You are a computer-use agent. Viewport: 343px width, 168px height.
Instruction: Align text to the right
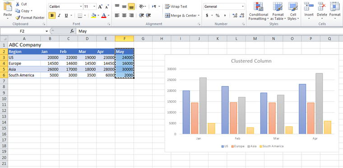pos(131,15)
